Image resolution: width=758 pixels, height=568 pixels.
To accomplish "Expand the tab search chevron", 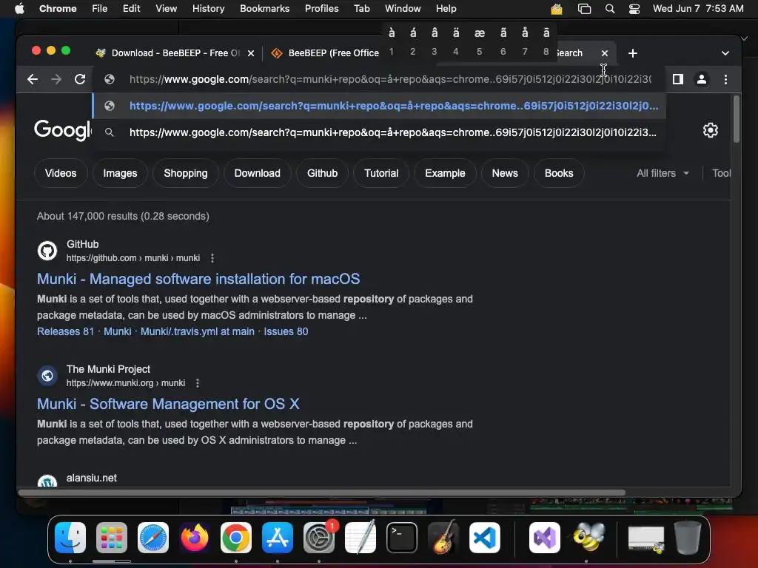I will click(x=725, y=53).
